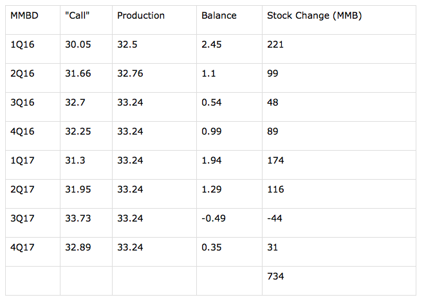This screenshot has height=304, width=426.
Task: Click the 2.45 balance value
Action: [x=211, y=44]
